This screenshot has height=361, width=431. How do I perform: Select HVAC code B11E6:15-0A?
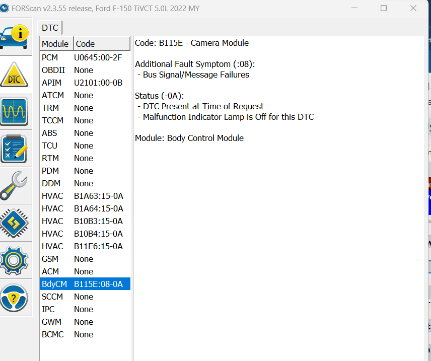85,246
